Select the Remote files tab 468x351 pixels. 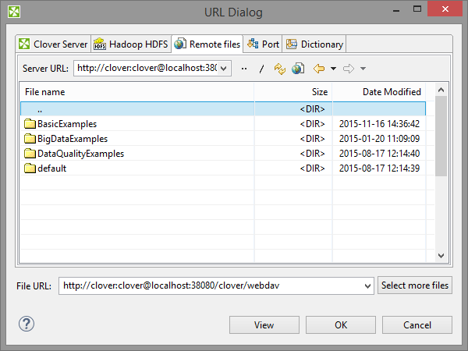click(x=207, y=44)
